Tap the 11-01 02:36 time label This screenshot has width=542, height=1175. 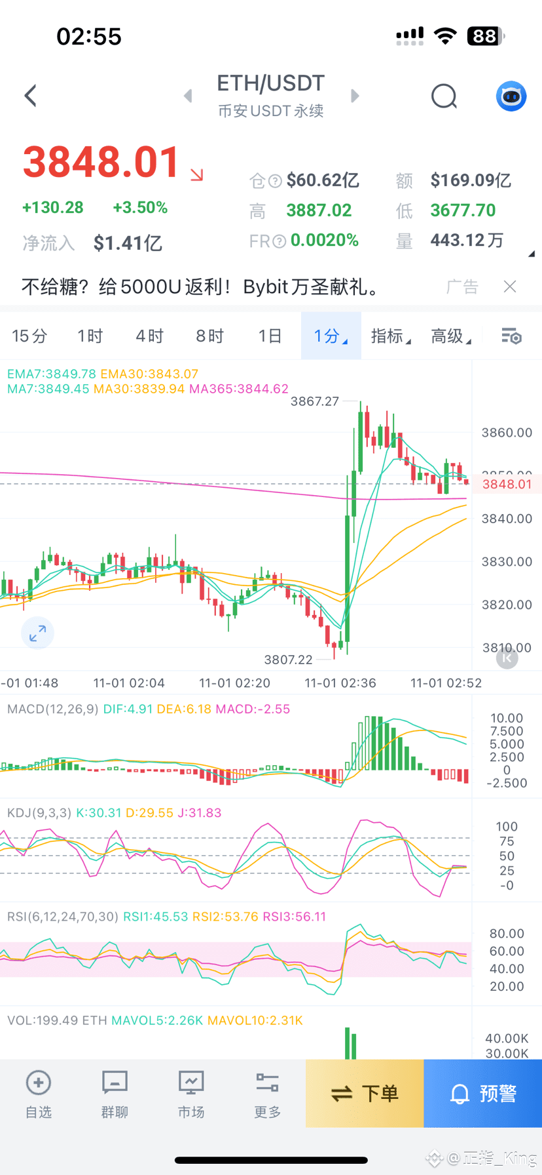click(x=340, y=683)
